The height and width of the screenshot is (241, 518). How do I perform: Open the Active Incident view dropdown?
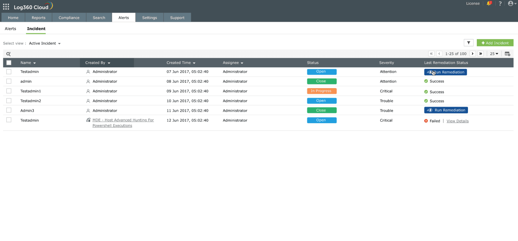45,43
